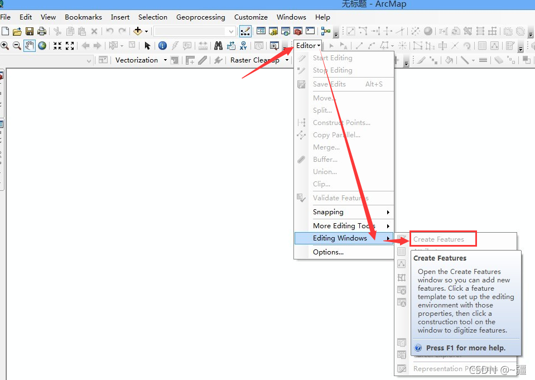
Task: Open an existing map file
Action: (17, 31)
